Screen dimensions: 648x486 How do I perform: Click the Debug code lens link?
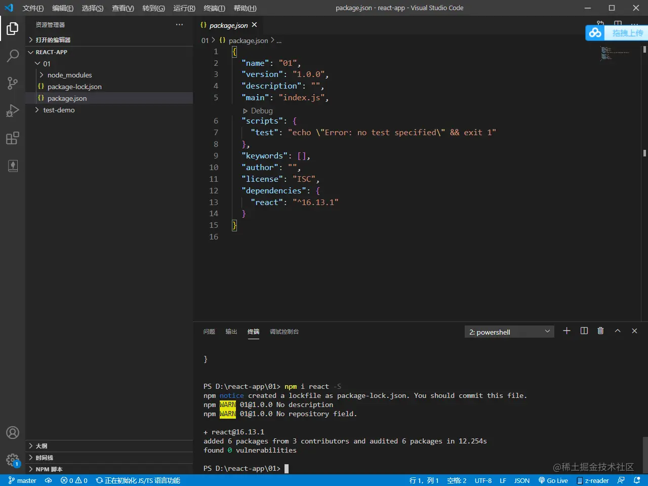coord(261,111)
